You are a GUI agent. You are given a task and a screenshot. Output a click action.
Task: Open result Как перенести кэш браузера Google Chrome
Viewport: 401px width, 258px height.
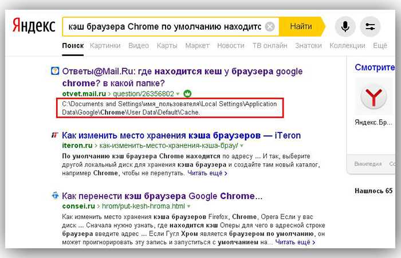click(x=162, y=196)
